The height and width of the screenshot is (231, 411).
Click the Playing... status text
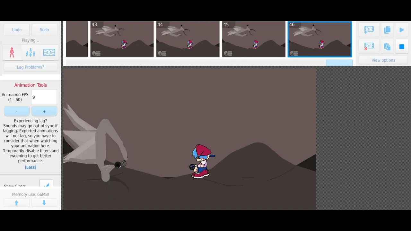[x=31, y=40]
